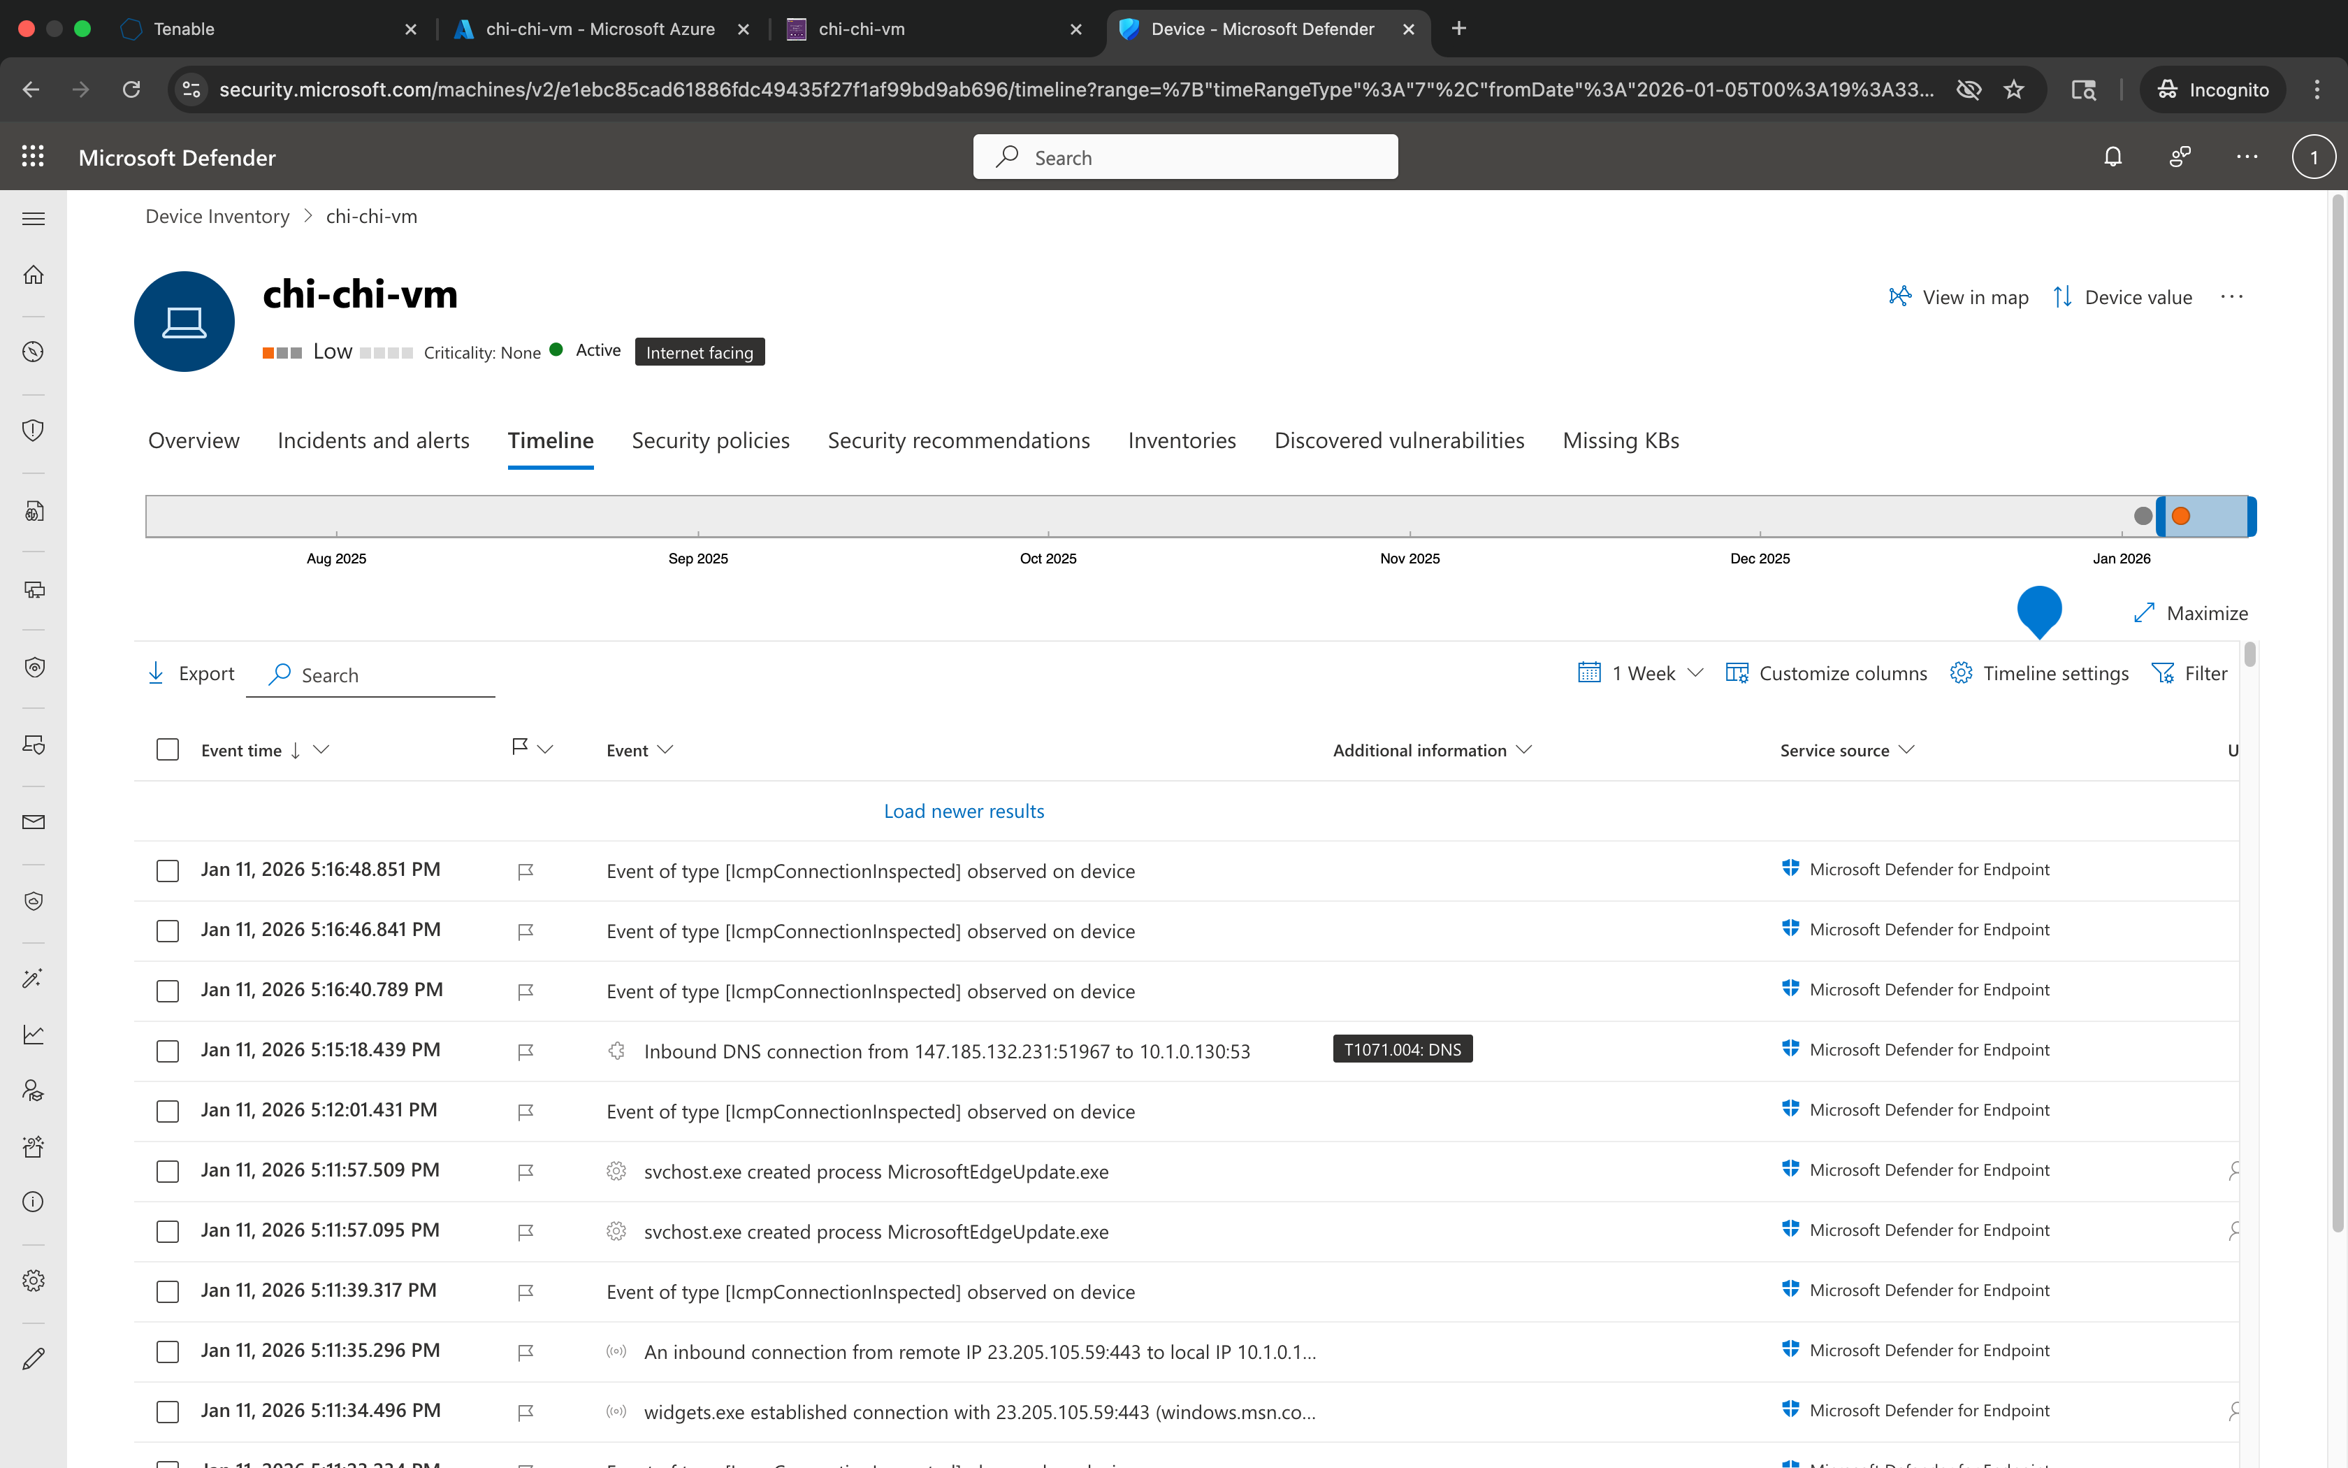The image size is (2348, 1468).
Task: Click Load newer results link
Action: coord(964,811)
